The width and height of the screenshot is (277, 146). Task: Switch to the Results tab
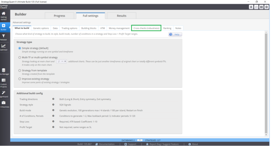[x=122, y=16]
